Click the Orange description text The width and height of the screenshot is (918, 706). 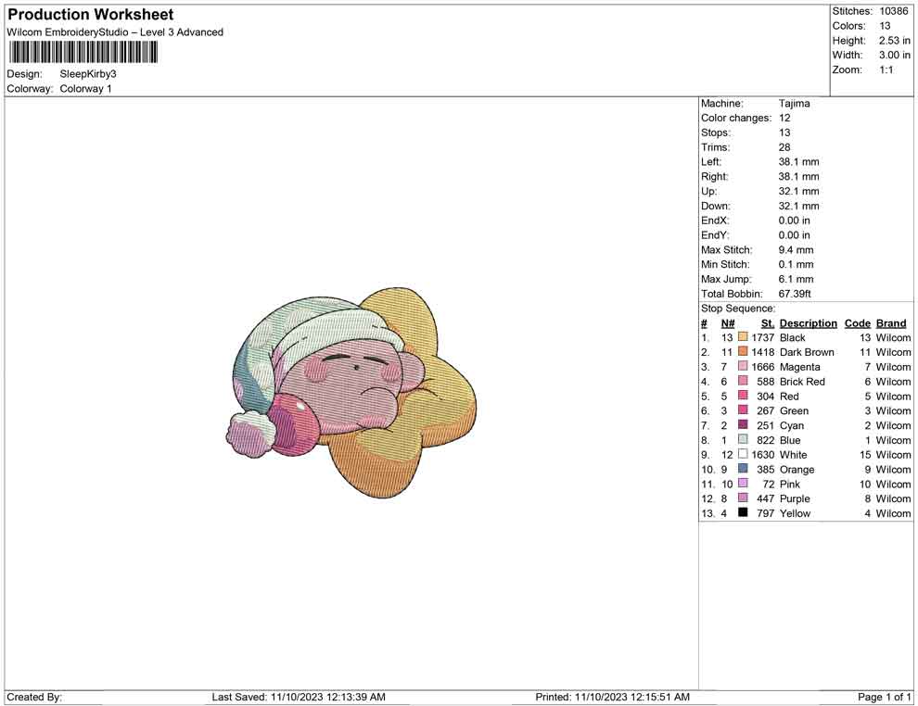pos(797,469)
